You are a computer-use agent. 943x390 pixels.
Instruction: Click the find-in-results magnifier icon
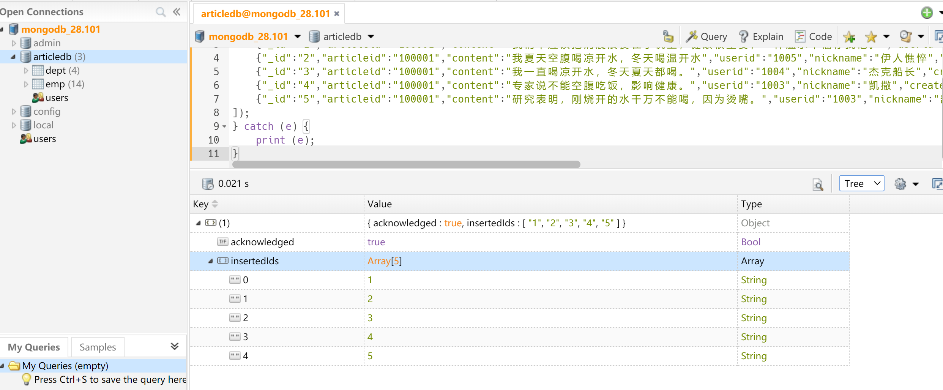pyautogui.click(x=818, y=184)
